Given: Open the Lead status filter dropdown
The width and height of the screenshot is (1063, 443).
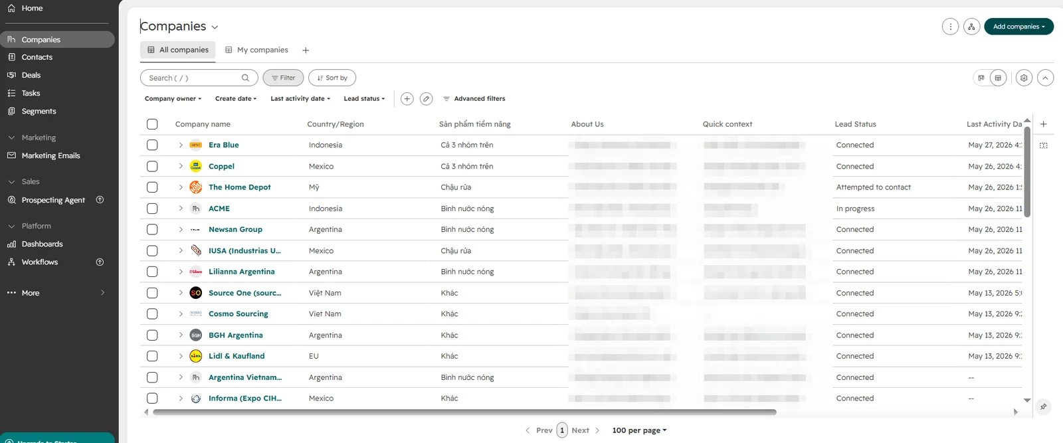Looking at the screenshot, I should pyautogui.click(x=364, y=99).
